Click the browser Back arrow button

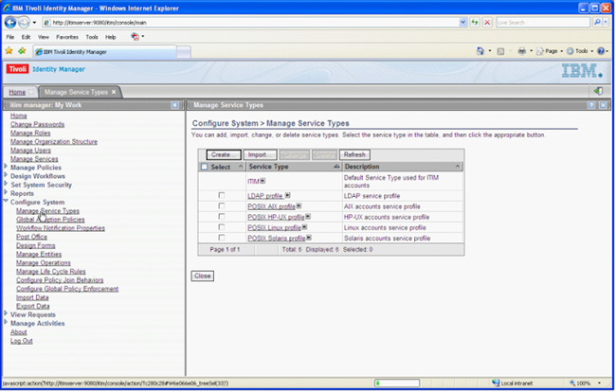click(x=10, y=23)
